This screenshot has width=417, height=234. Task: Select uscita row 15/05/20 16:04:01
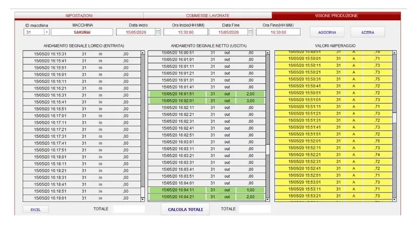click(206, 183)
